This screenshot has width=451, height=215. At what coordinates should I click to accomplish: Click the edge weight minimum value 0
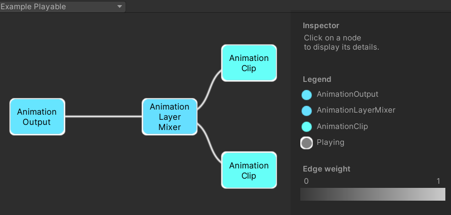(306, 181)
